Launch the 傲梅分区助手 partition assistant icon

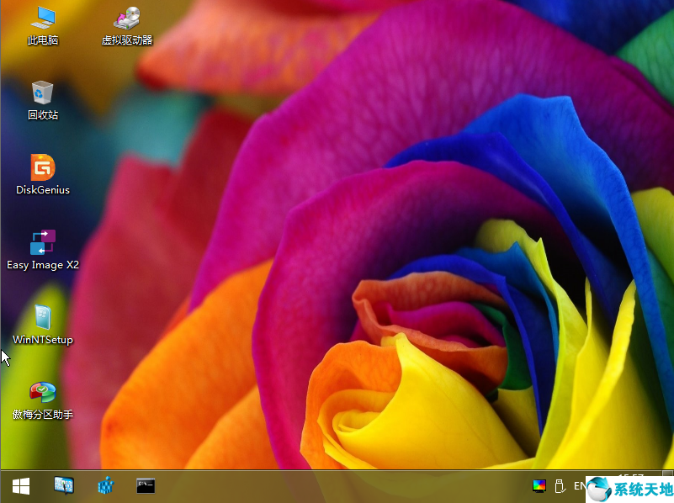[42, 392]
